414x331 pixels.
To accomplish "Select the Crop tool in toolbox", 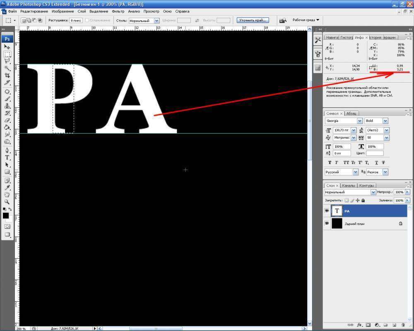I will [x=7, y=75].
